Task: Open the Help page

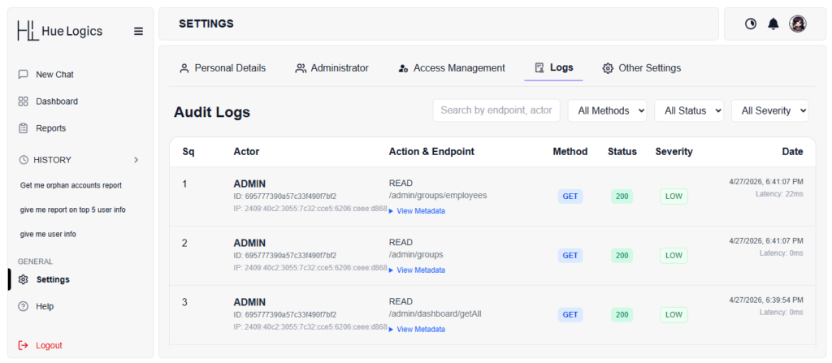Action: 45,306
